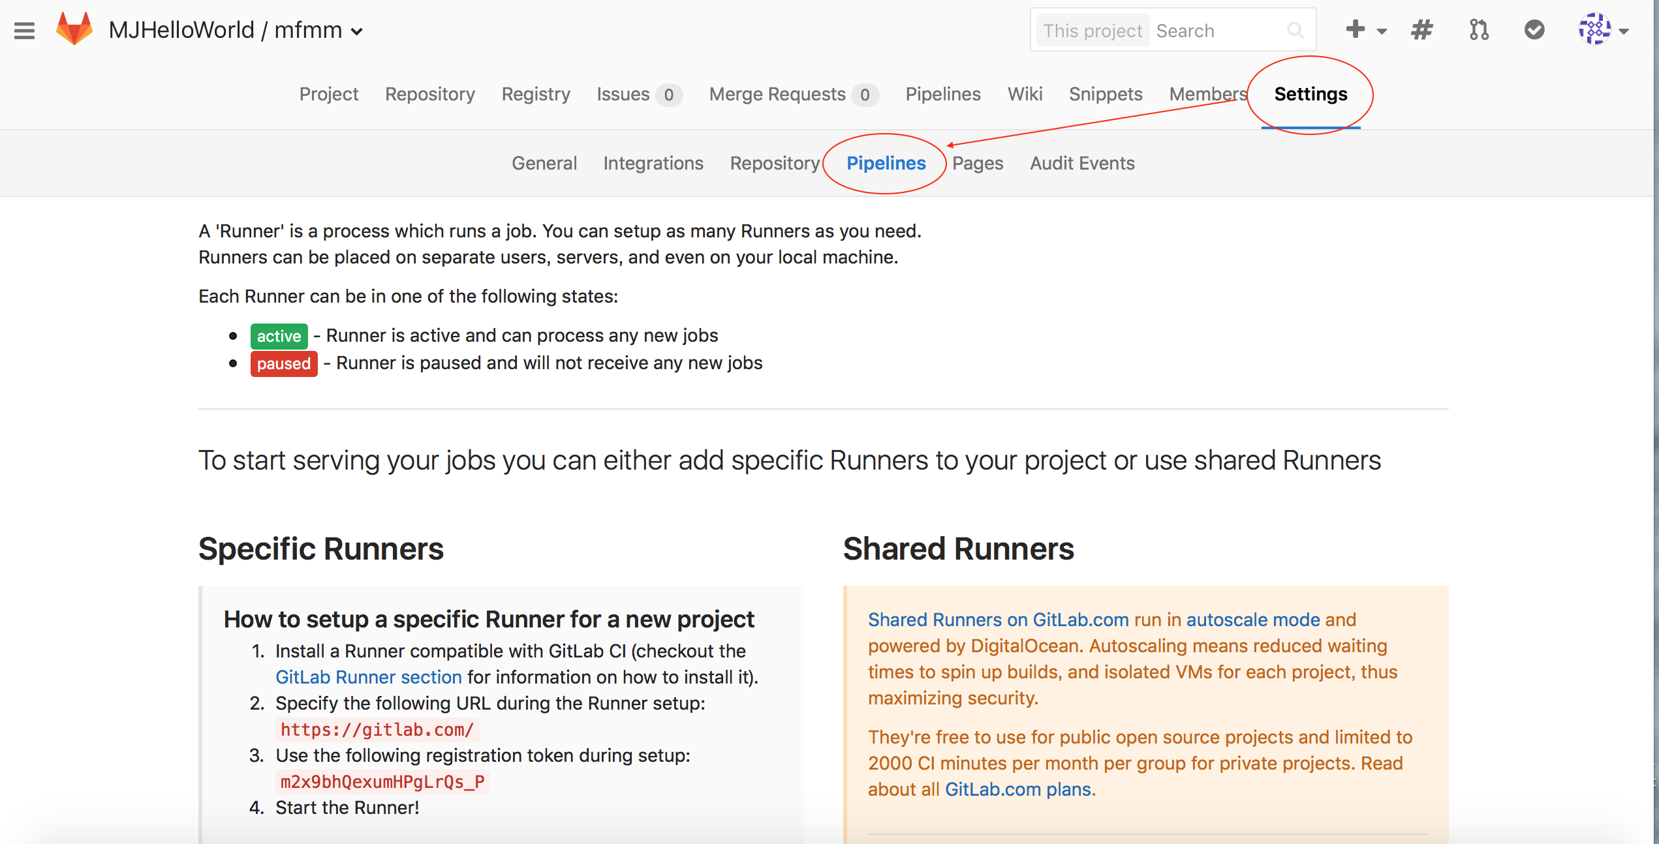Image resolution: width=1659 pixels, height=844 pixels.
Task: Open General settings sub-tab
Action: (544, 163)
